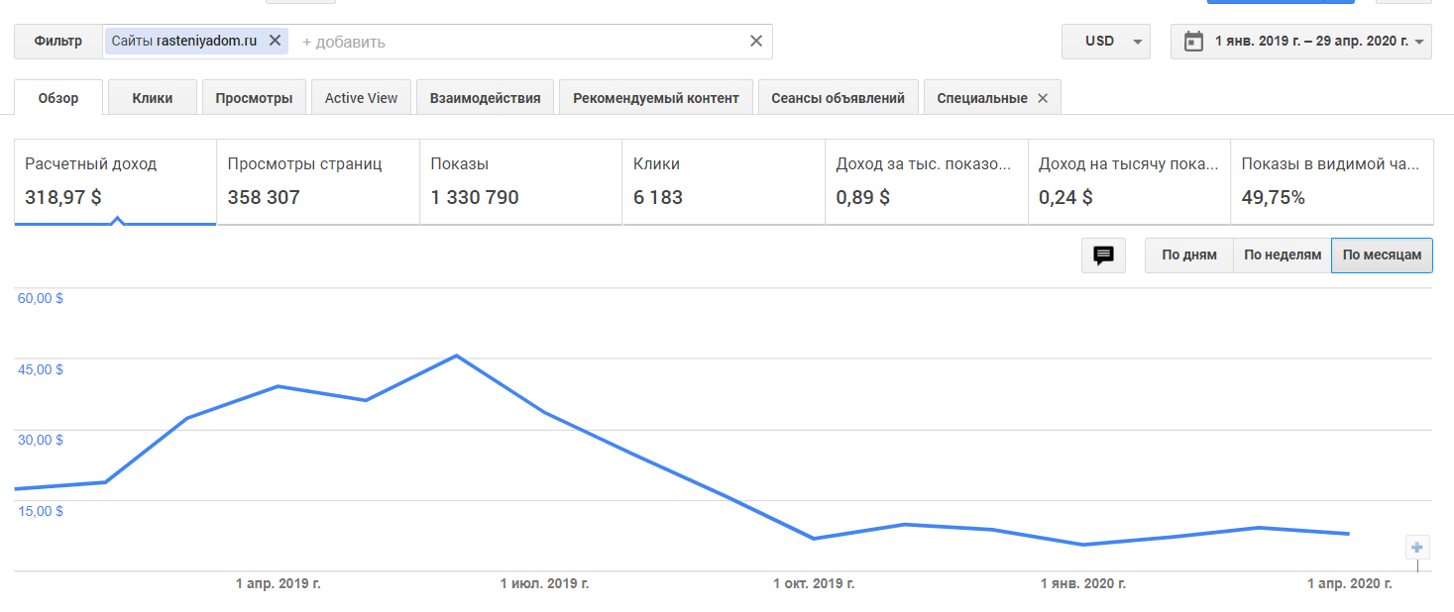This screenshot has height=612, width=1454.
Task: Open the chart annotations comment icon
Action: pos(1103,255)
